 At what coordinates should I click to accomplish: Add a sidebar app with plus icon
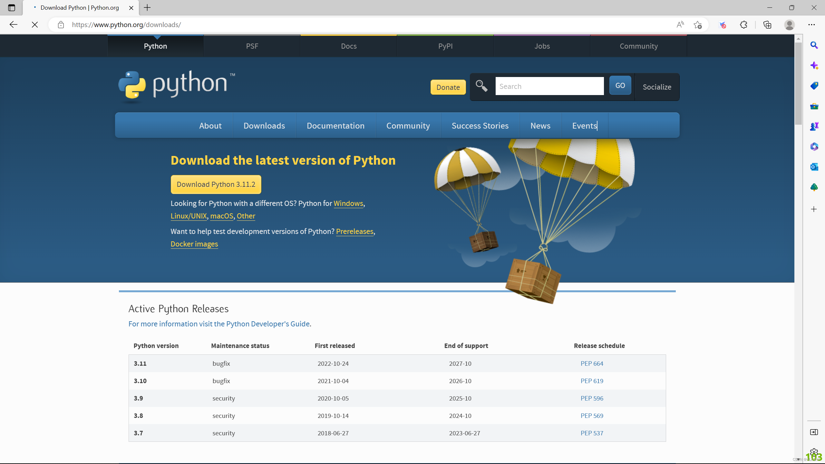(814, 209)
